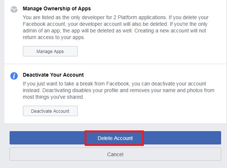
Task: Select the Manage Ownership of Apps heading
Action: (x=57, y=8)
